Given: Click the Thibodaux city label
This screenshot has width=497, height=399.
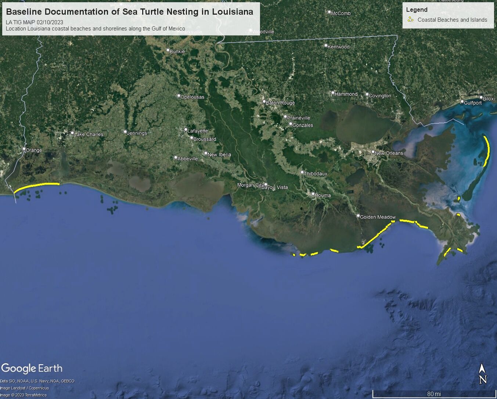Looking at the screenshot, I should click(x=316, y=174).
